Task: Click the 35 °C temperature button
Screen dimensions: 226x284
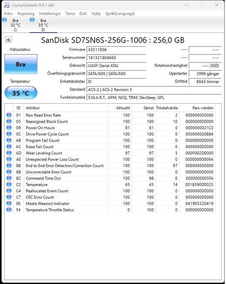Action: pos(21,93)
